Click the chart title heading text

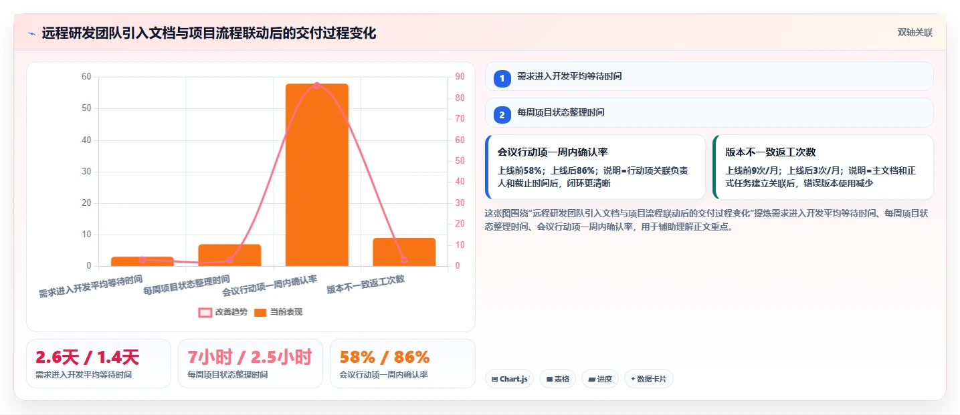tap(209, 33)
